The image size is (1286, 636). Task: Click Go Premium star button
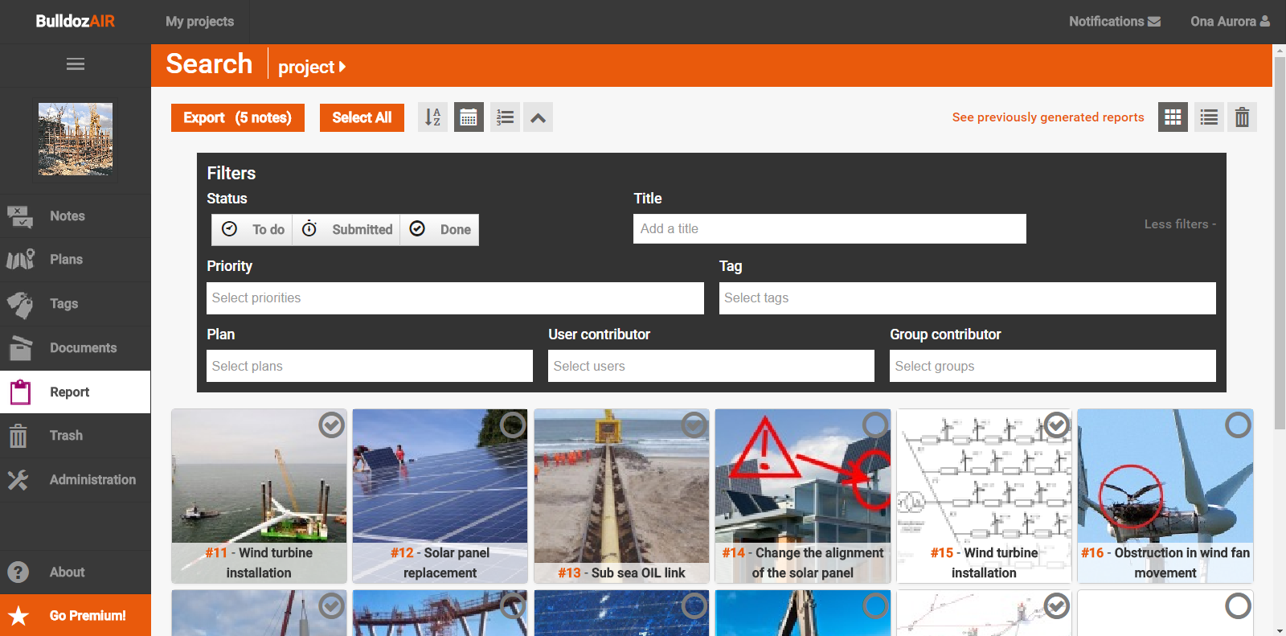coord(76,615)
